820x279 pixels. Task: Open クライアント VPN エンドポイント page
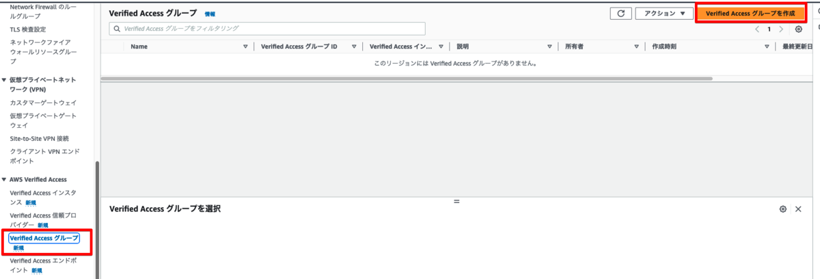click(43, 156)
